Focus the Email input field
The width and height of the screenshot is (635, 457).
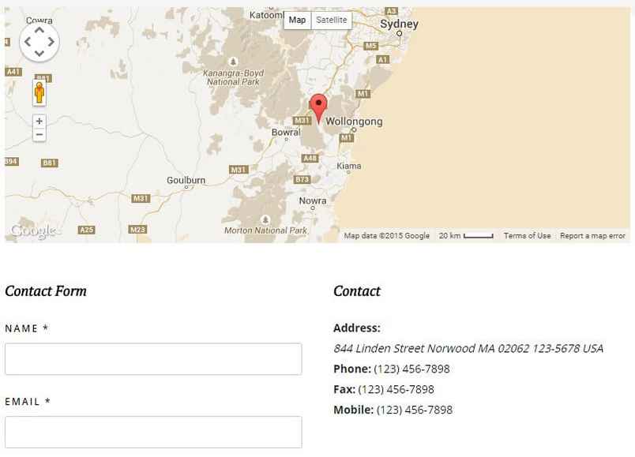[x=153, y=432]
